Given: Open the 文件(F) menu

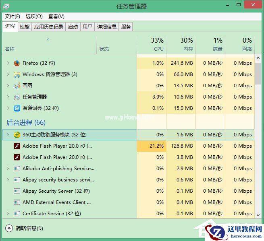Looking at the screenshot, I should 12,16.
